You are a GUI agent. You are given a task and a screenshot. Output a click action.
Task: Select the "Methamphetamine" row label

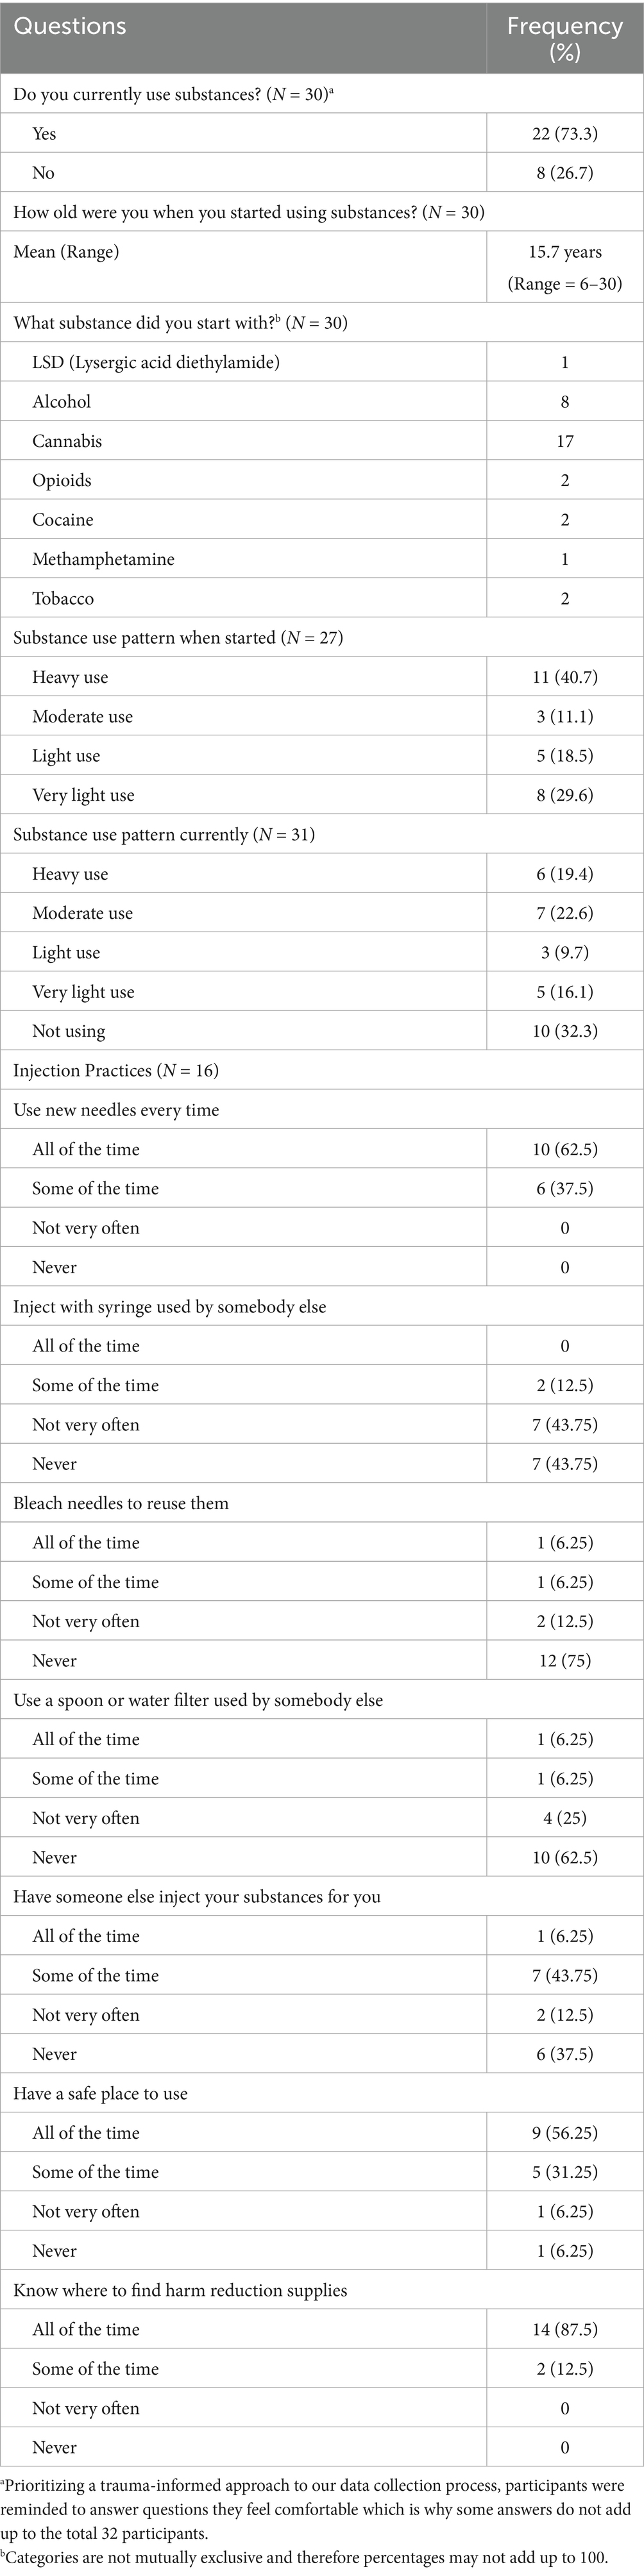[x=103, y=559]
